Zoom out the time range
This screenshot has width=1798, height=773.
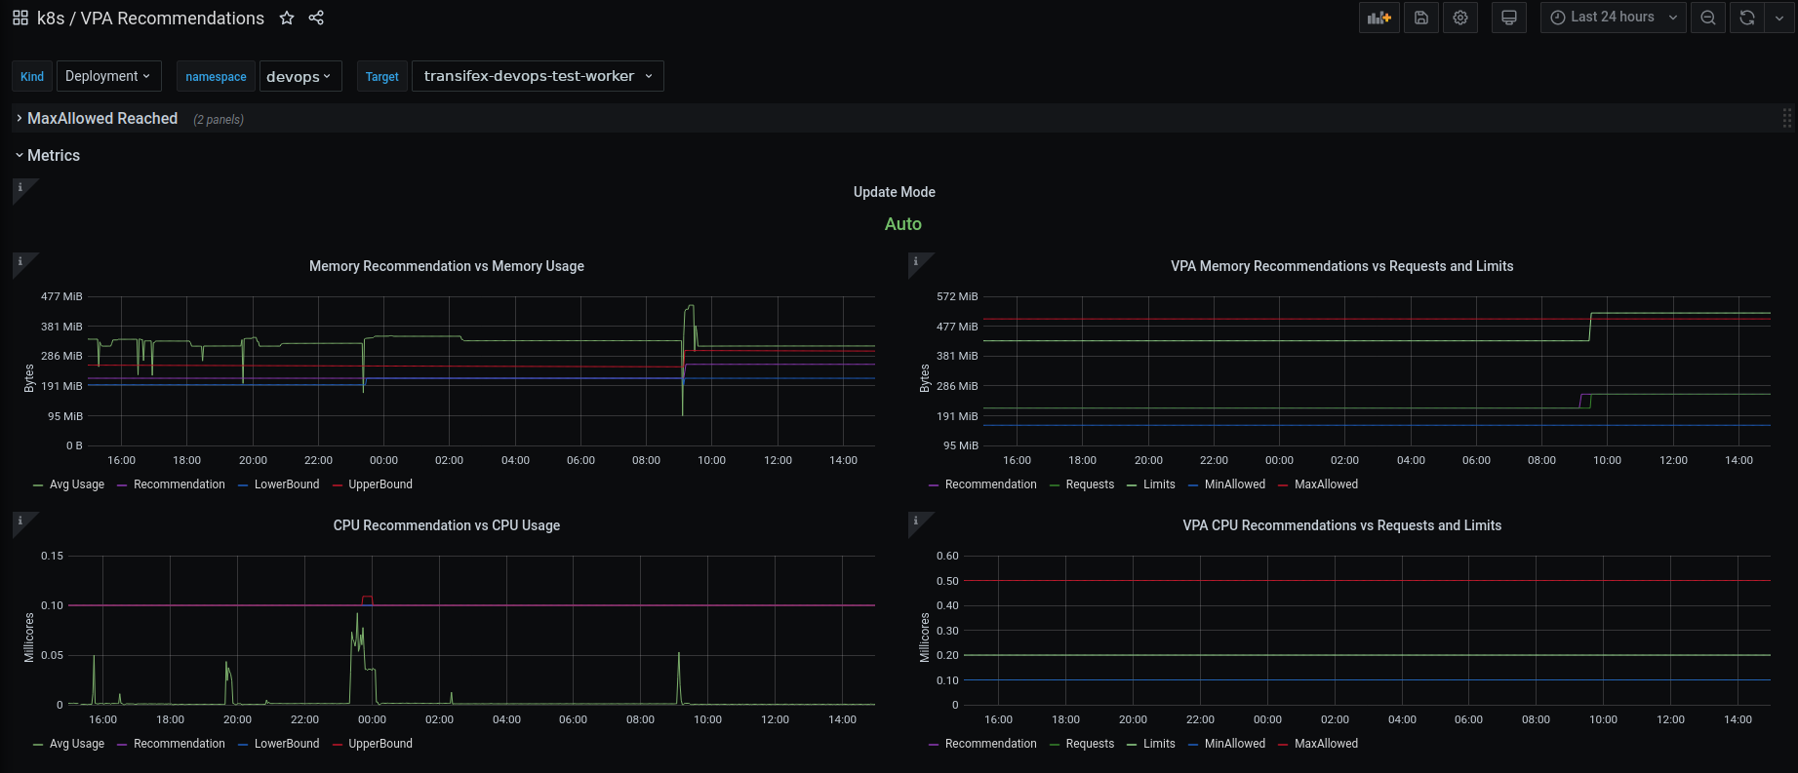(1708, 18)
